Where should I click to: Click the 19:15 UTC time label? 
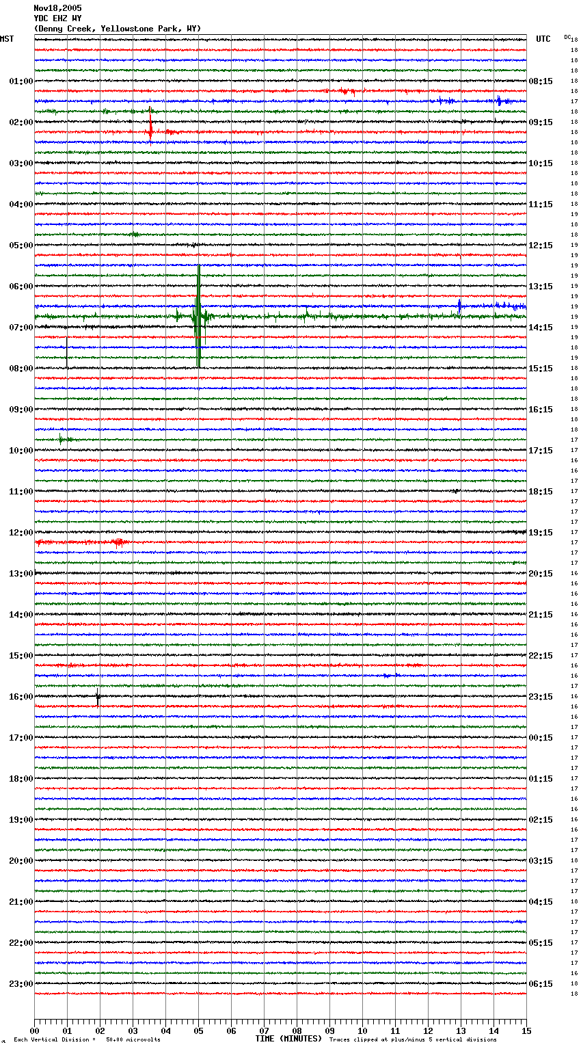point(541,533)
